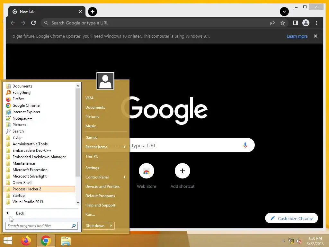Open the Documents entry in programs list
Screen dimensions: 329x247
(x=40, y=86)
